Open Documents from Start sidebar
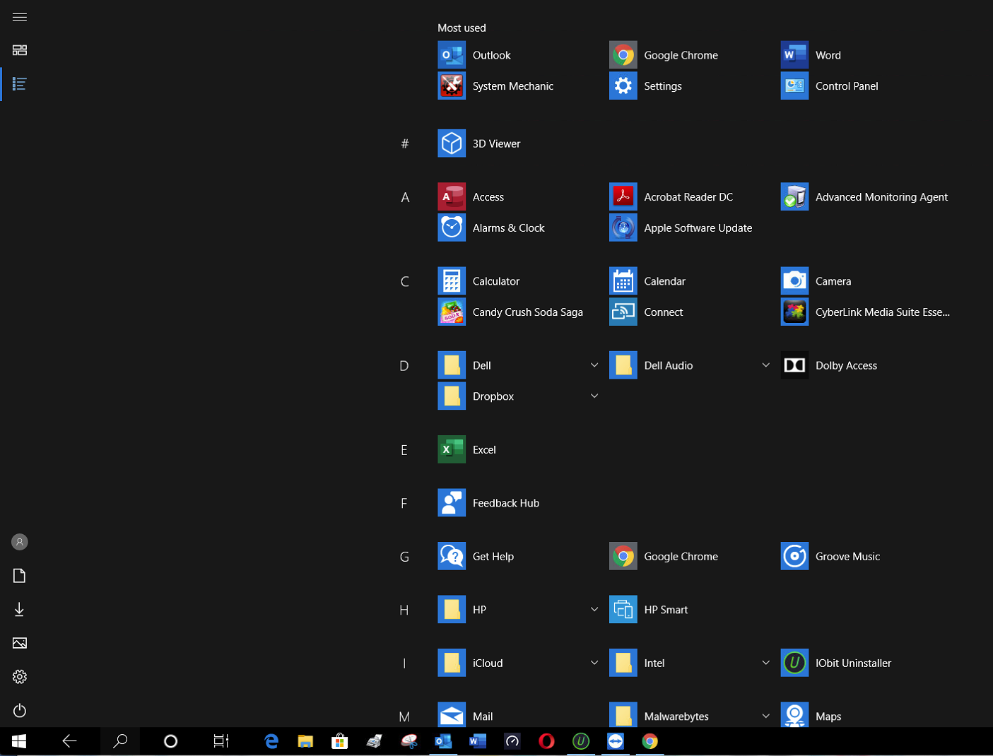This screenshot has height=756, width=993. coord(20,576)
